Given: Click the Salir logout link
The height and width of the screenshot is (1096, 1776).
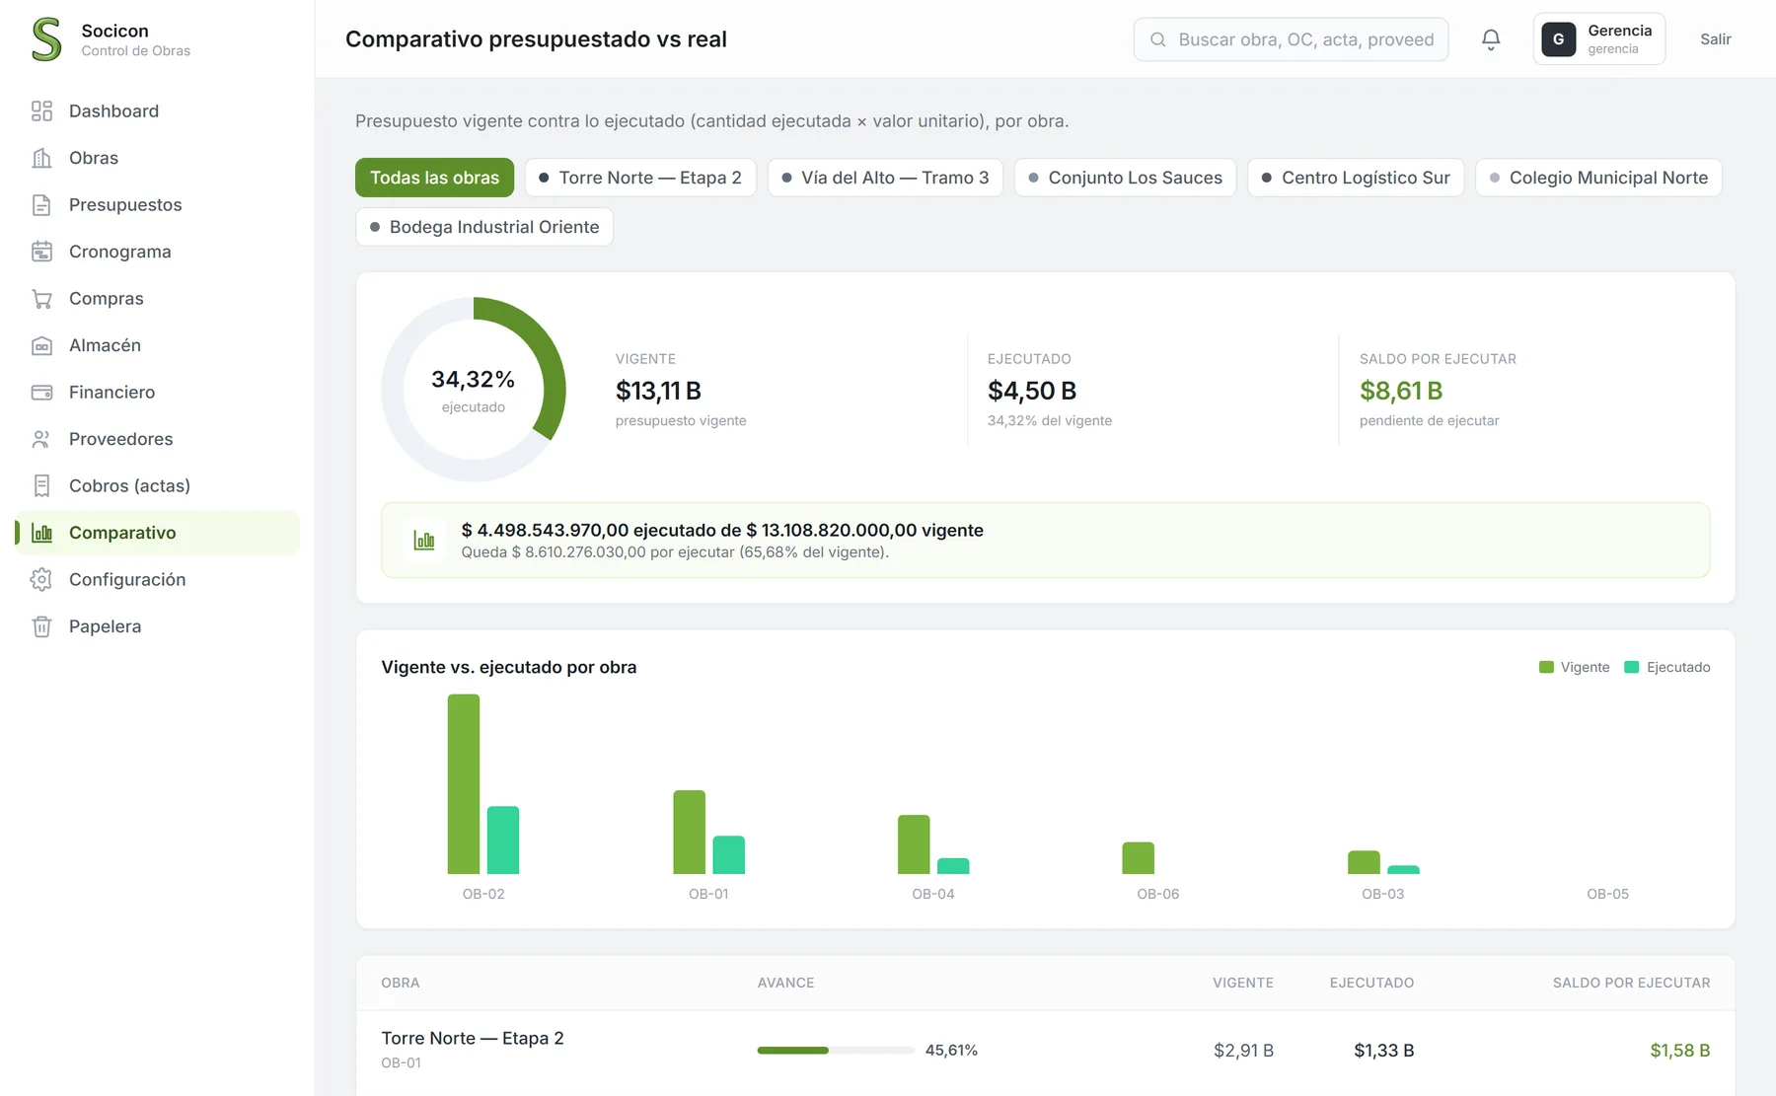Looking at the screenshot, I should pyautogui.click(x=1716, y=39).
